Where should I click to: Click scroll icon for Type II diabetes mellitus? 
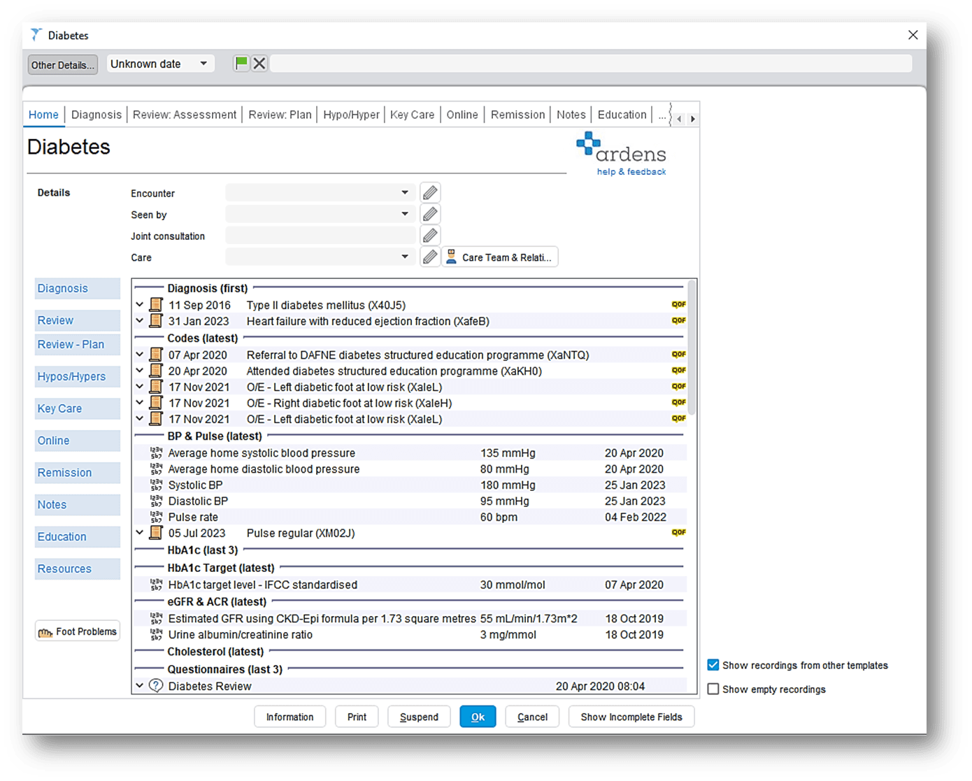(x=156, y=305)
